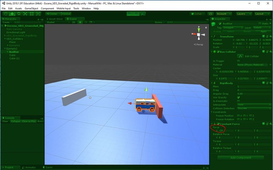Open the cloud services icon
Screen dimensions: 273x170
[211, 14]
